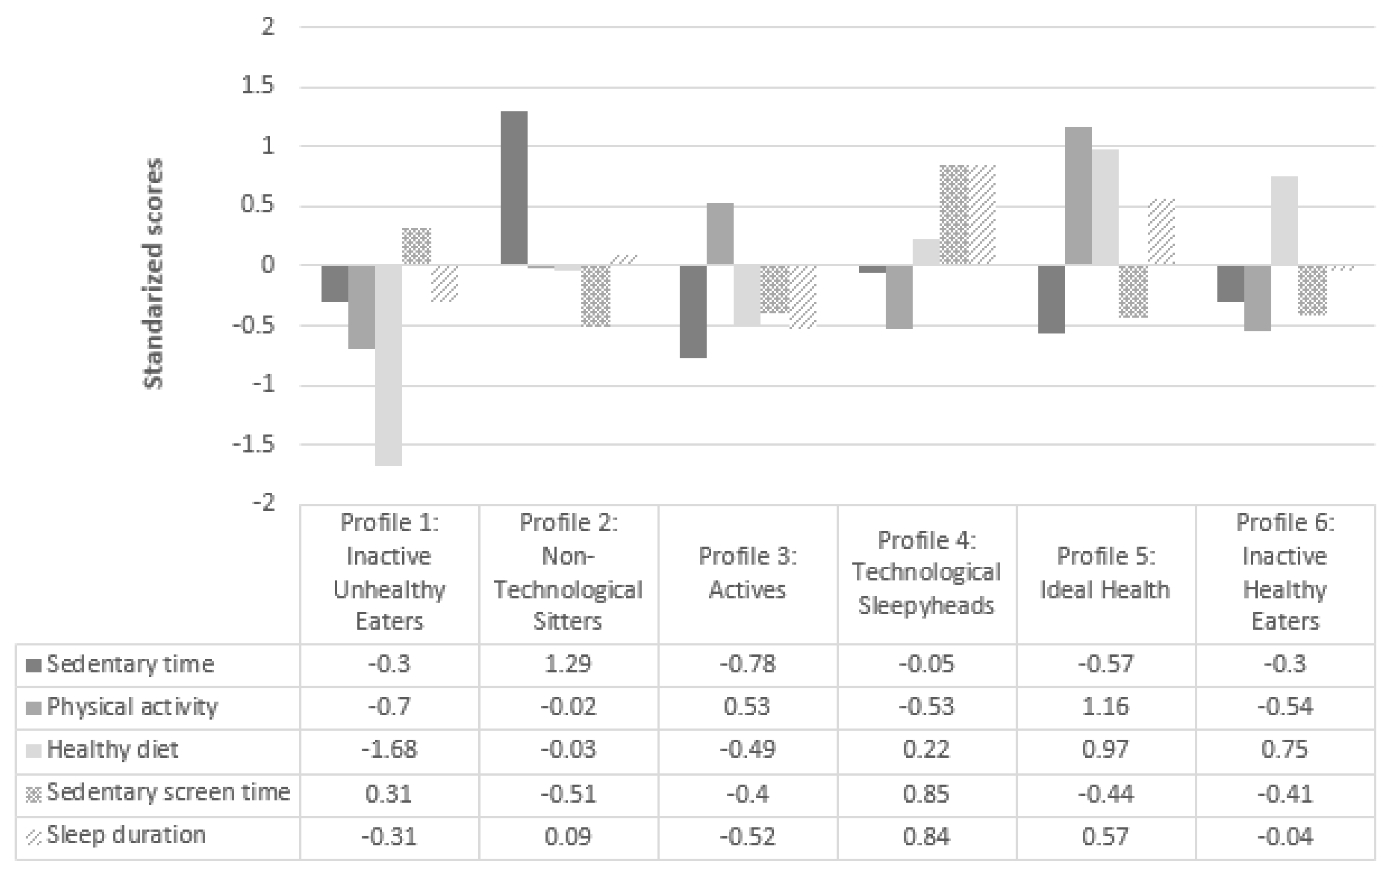Image resolution: width=1392 pixels, height=878 pixels.
Task: Select Profile 3's Sedentary time bar
Action: (693, 312)
